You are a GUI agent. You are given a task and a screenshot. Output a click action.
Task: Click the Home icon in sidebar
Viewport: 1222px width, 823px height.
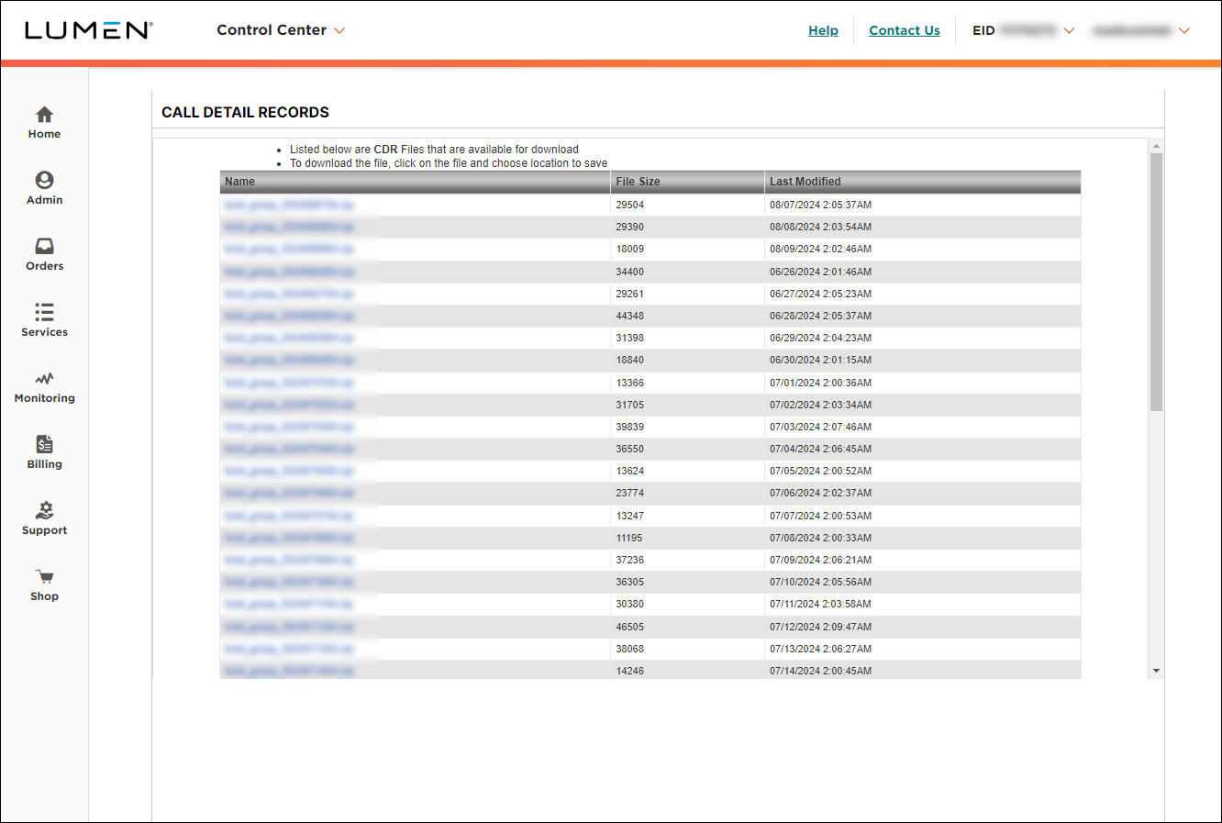(x=44, y=115)
